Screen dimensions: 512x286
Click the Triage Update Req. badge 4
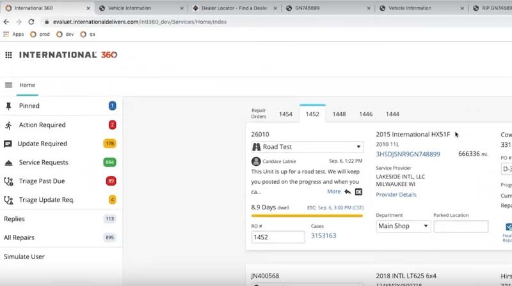113,200
